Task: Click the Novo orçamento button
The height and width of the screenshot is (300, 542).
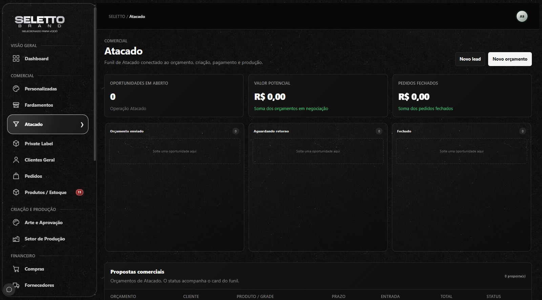Action: [x=510, y=59]
